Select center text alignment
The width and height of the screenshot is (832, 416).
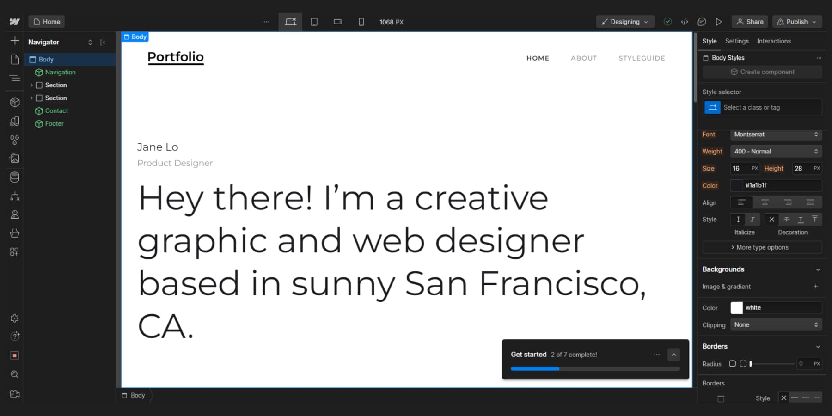pyautogui.click(x=765, y=202)
